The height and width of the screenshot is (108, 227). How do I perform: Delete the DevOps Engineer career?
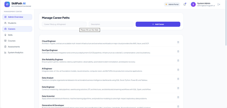click(178, 51)
